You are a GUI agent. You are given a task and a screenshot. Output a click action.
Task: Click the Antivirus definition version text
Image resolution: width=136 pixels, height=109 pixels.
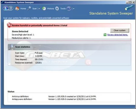pyautogui.click(x=72, y=96)
